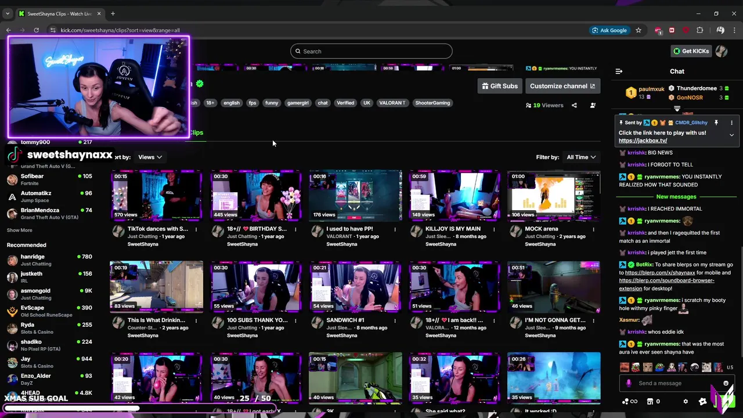Viewport: 743px width, 418px height.
Task: Click the pin icon on pinned message
Action: point(716,122)
